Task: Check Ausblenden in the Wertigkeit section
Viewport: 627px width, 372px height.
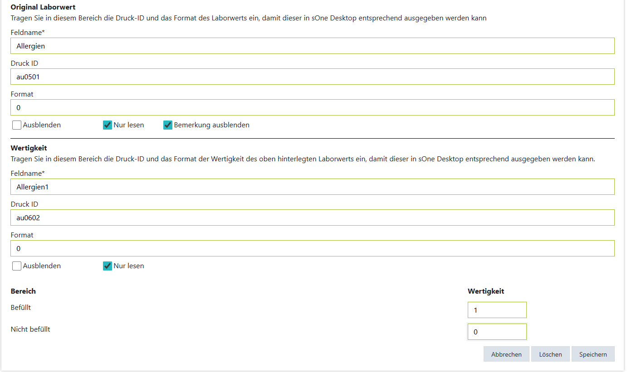Action: coord(17,266)
